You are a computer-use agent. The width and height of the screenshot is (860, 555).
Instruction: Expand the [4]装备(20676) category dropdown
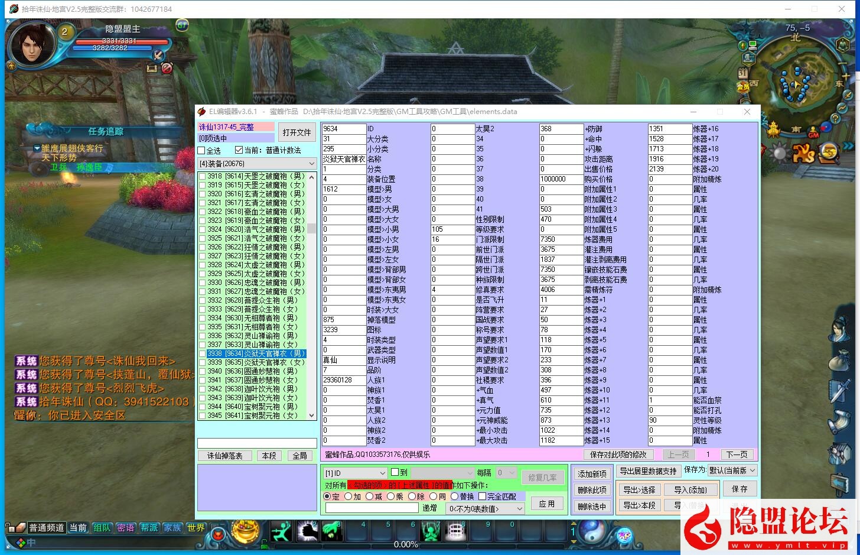click(311, 164)
